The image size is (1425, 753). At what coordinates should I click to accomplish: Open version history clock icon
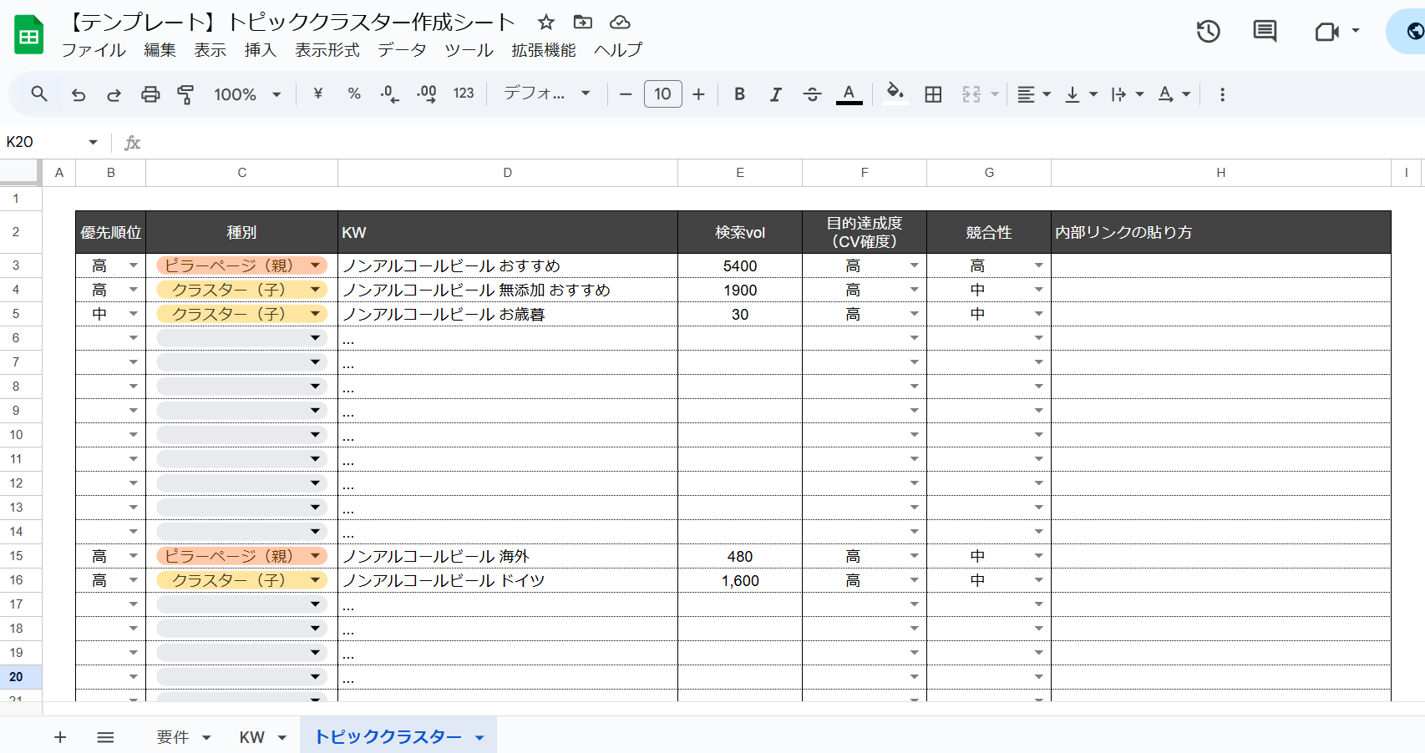(x=1208, y=32)
